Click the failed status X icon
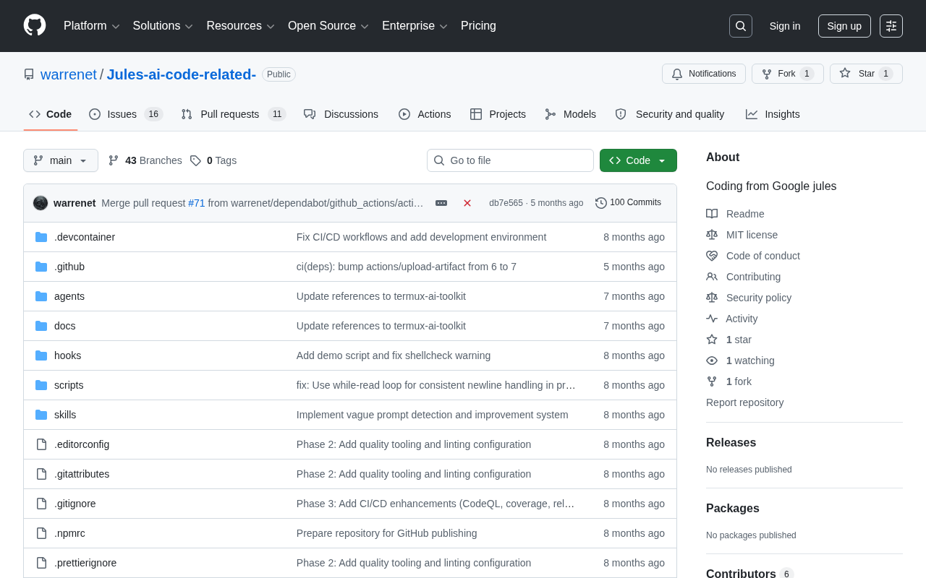 [467, 203]
